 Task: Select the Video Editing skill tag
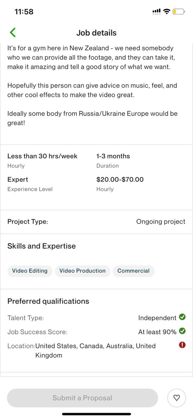(30, 271)
